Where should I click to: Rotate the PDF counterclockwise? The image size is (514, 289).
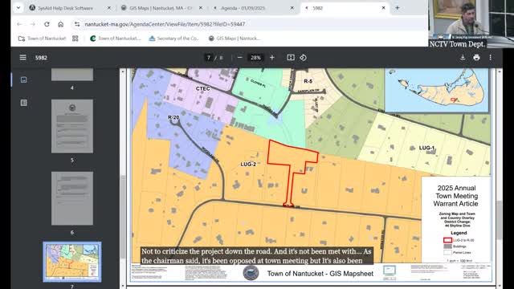303,58
